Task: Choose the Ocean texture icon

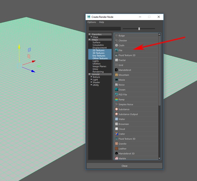Action: (117, 90)
